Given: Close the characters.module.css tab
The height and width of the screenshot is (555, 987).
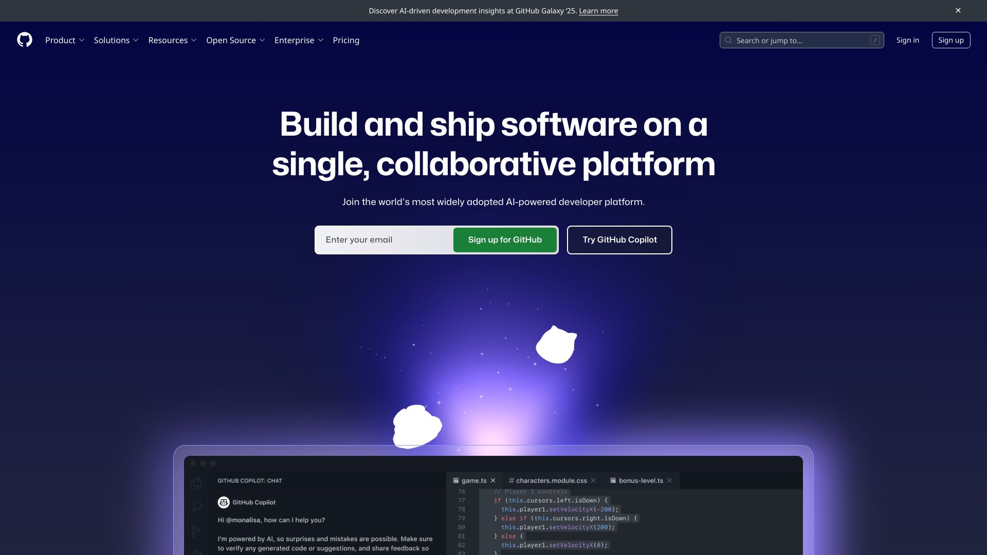Looking at the screenshot, I should point(593,480).
